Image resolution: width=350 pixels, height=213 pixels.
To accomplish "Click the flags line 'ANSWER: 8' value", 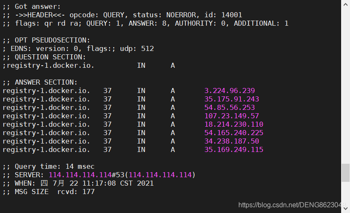I will coord(147,24).
